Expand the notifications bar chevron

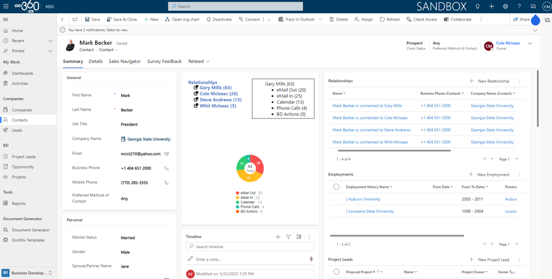535,30
